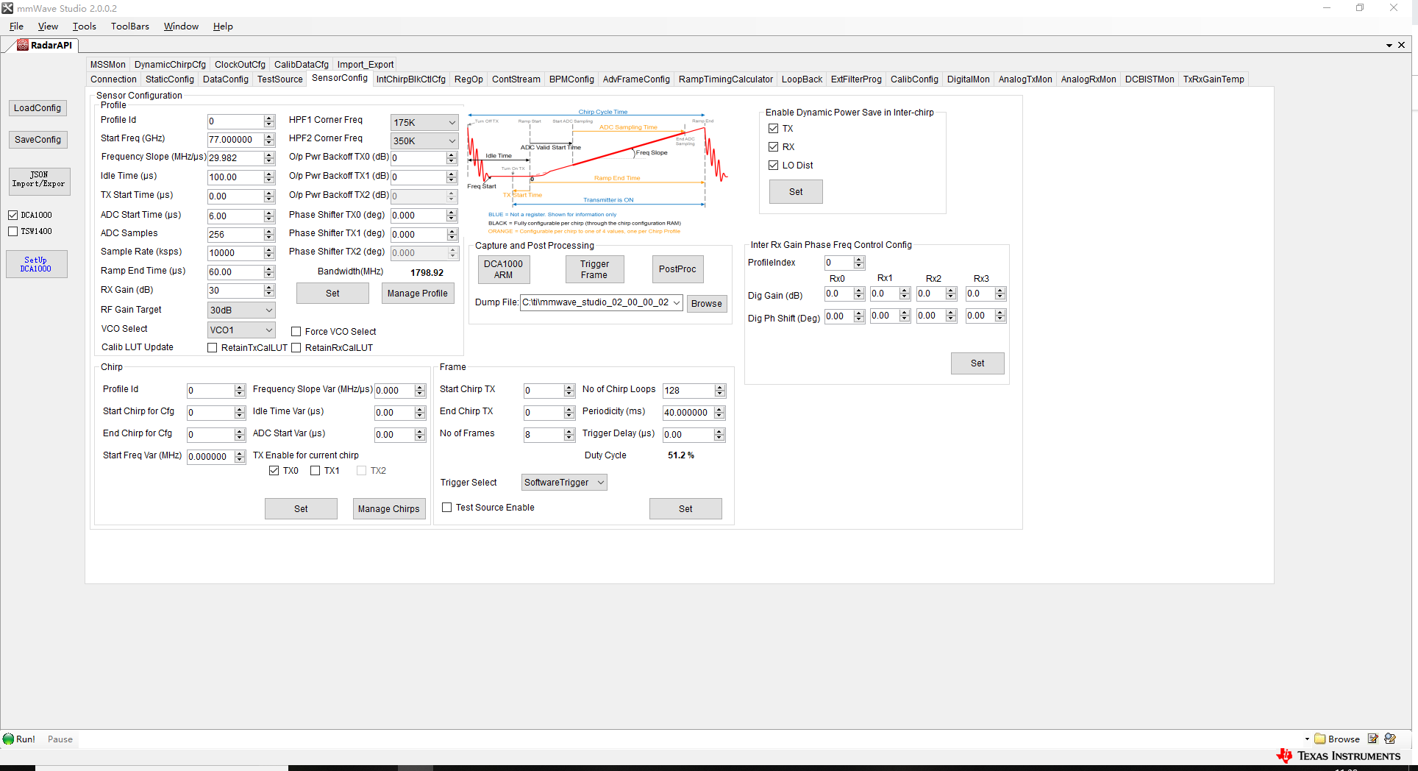Click the mmWave Studio title bar icon

(x=7, y=8)
